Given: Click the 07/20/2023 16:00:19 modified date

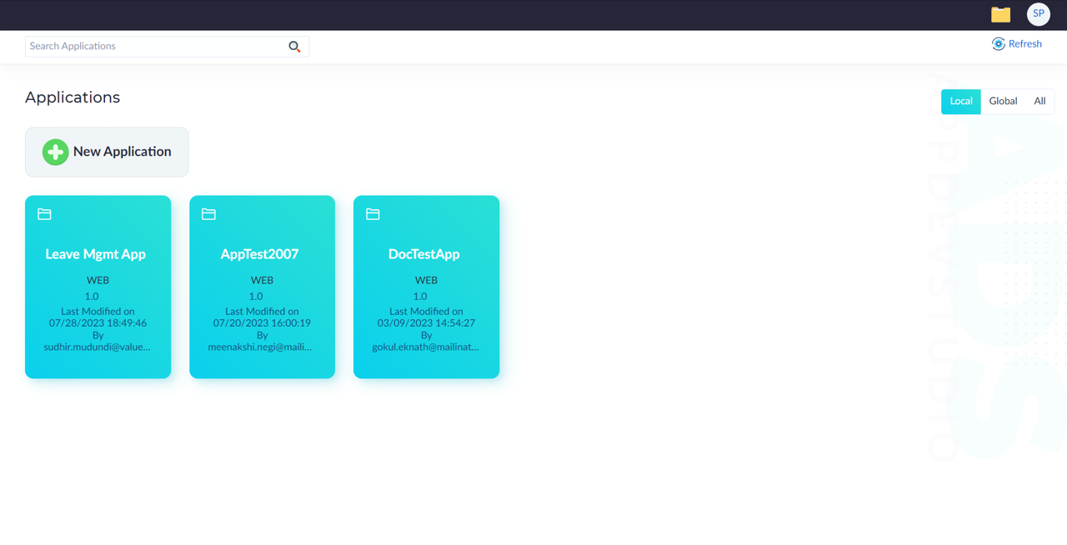Looking at the screenshot, I should coord(262,322).
